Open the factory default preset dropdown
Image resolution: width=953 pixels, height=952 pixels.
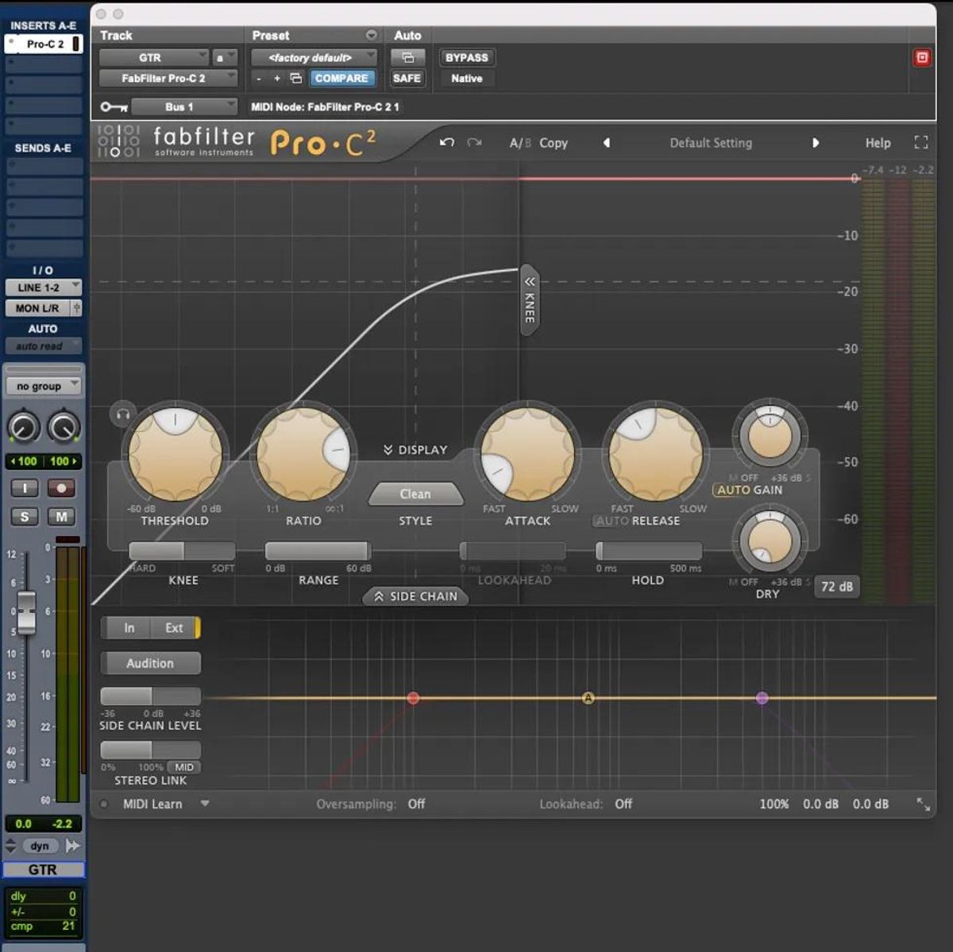[x=314, y=58]
